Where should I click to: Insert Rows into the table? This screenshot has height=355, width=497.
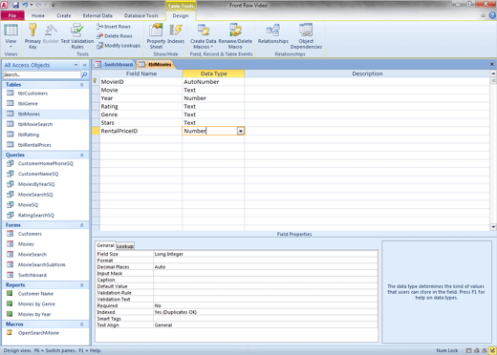(x=114, y=27)
